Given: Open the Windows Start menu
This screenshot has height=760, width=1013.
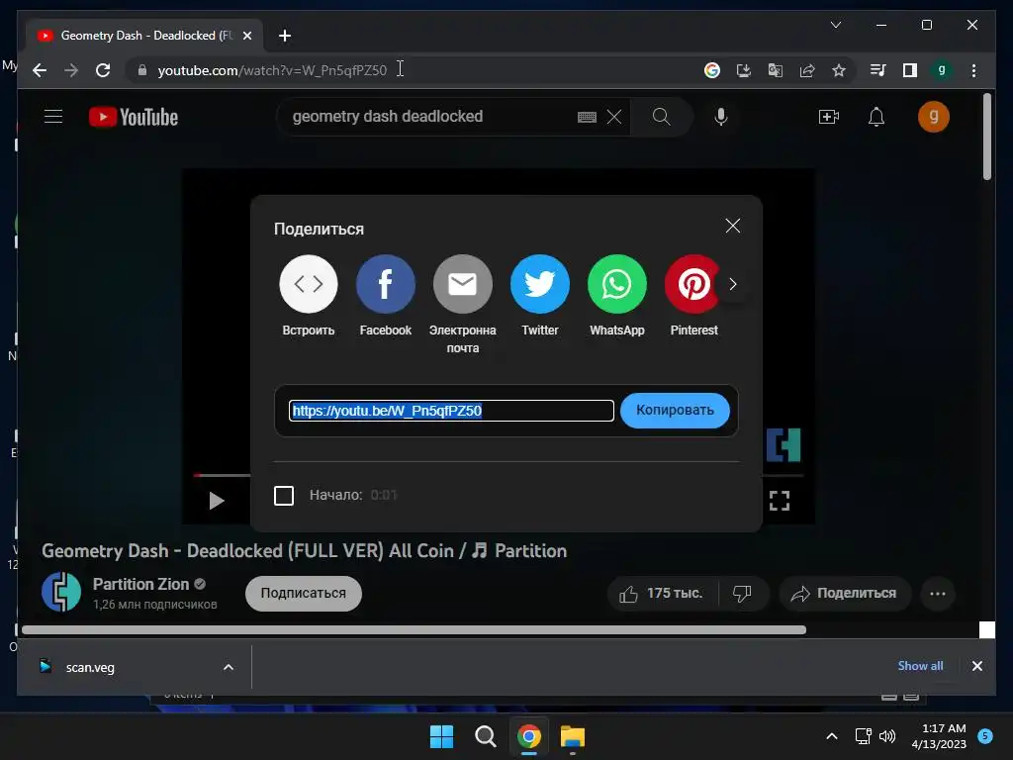Looking at the screenshot, I should [x=442, y=736].
